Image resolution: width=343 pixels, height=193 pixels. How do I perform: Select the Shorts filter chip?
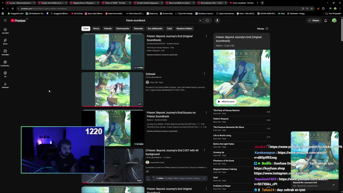click(96, 28)
